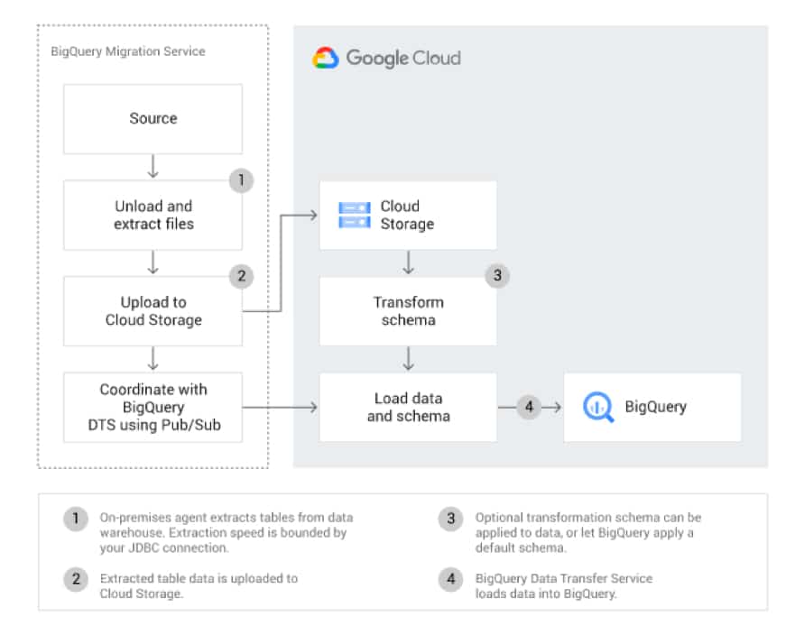
Task: Click the BigQuery label in right box
Action: pos(655,407)
